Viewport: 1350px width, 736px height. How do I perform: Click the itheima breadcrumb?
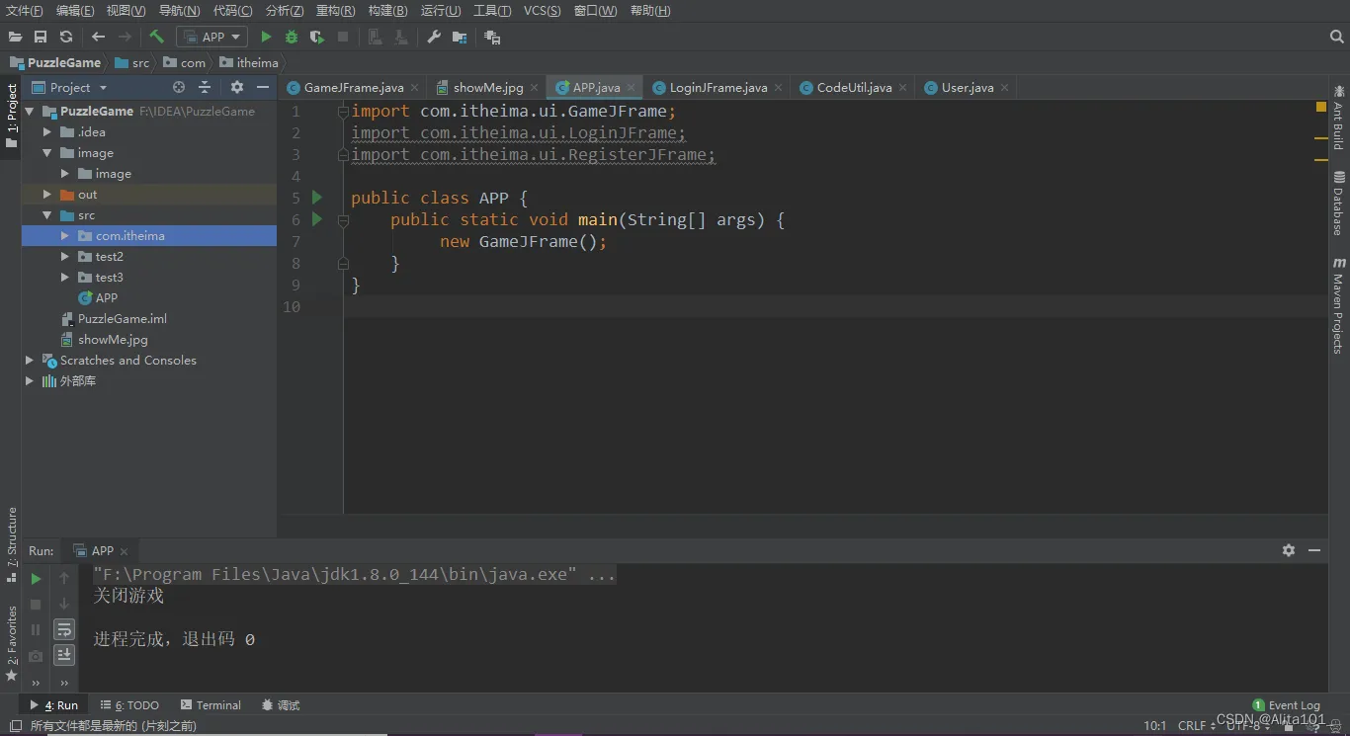coord(249,62)
